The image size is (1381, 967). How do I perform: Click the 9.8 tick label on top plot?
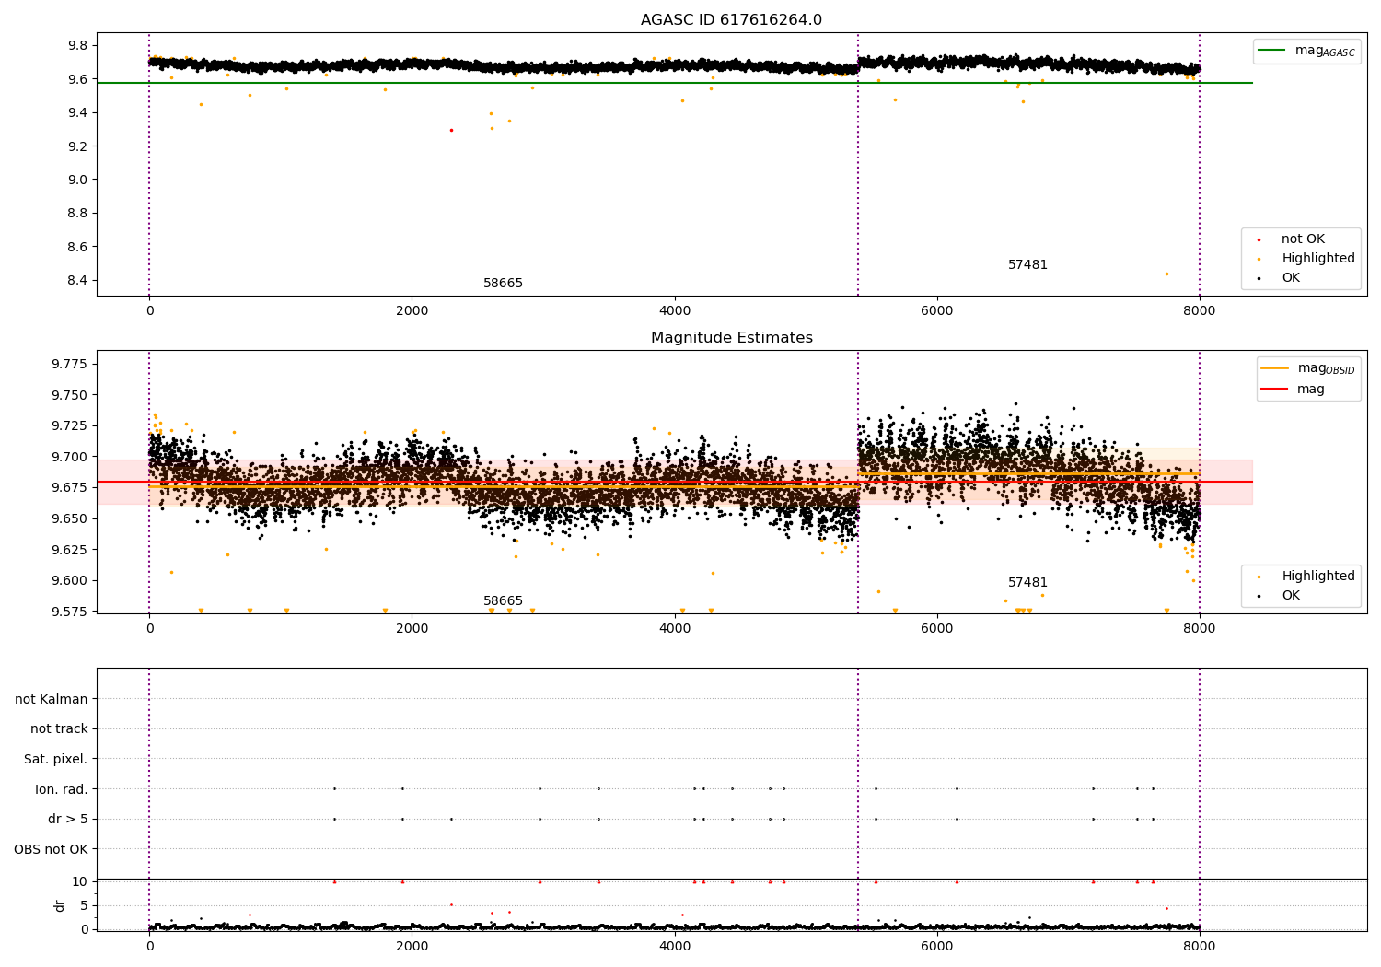(78, 46)
